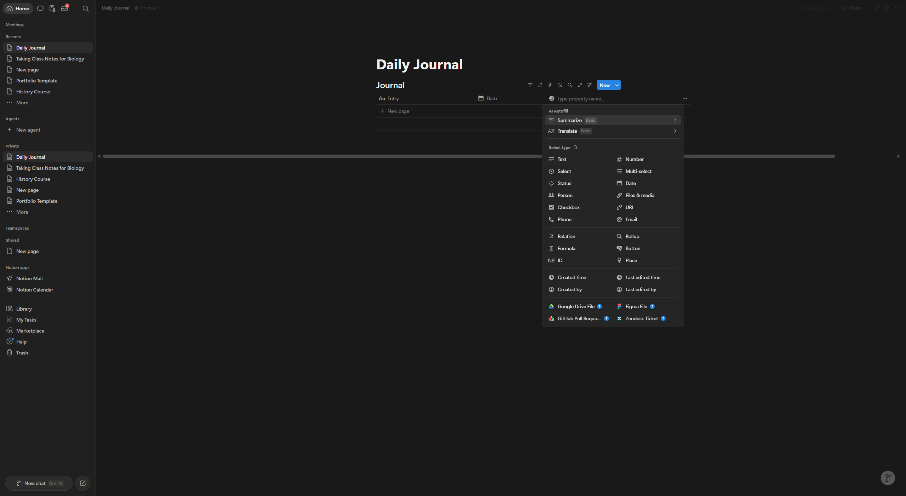This screenshot has height=496, width=906.
Task: Click the Home button
Action: click(18, 8)
